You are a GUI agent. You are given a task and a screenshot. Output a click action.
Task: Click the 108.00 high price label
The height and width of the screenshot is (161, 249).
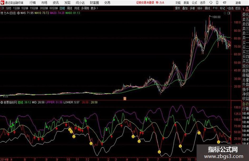pyautogui.click(x=216, y=17)
